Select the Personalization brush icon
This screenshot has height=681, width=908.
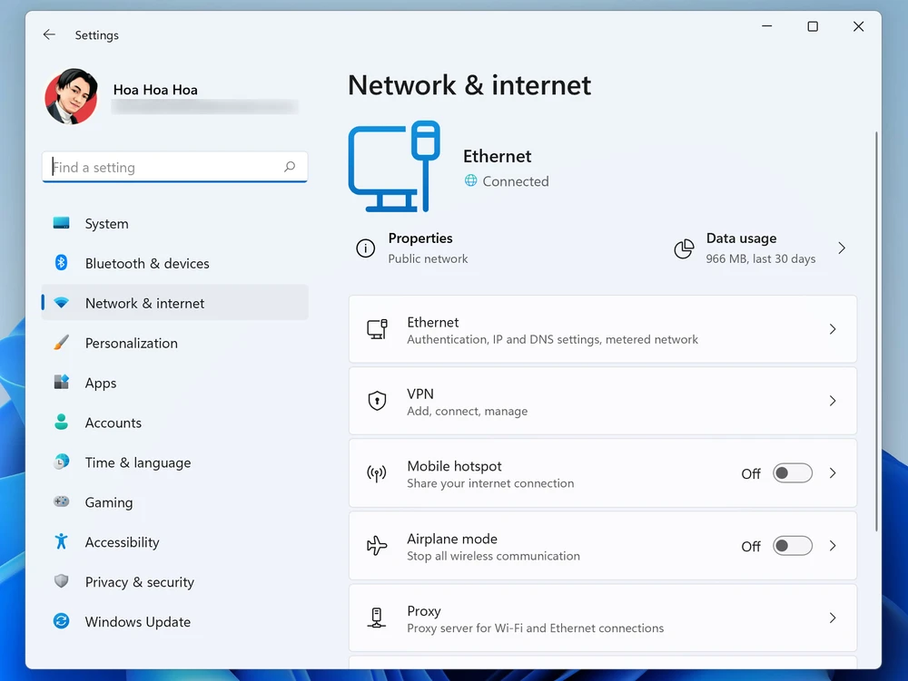(x=61, y=343)
